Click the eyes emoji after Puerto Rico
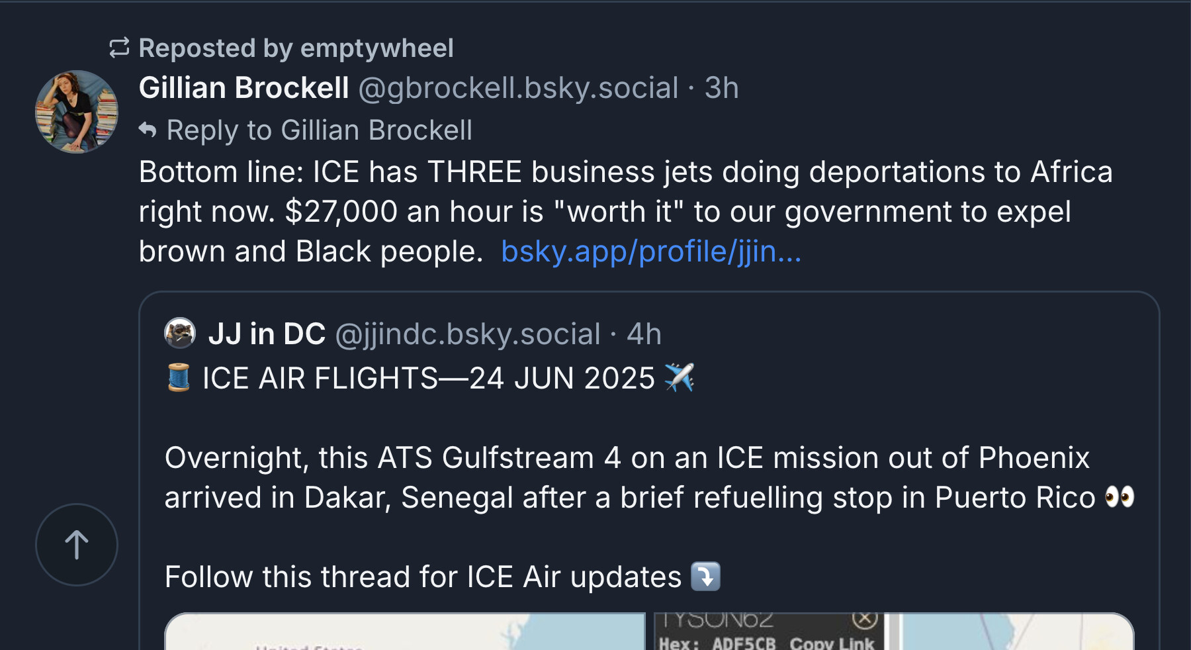1191x650 pixels. click(1120, 496)
